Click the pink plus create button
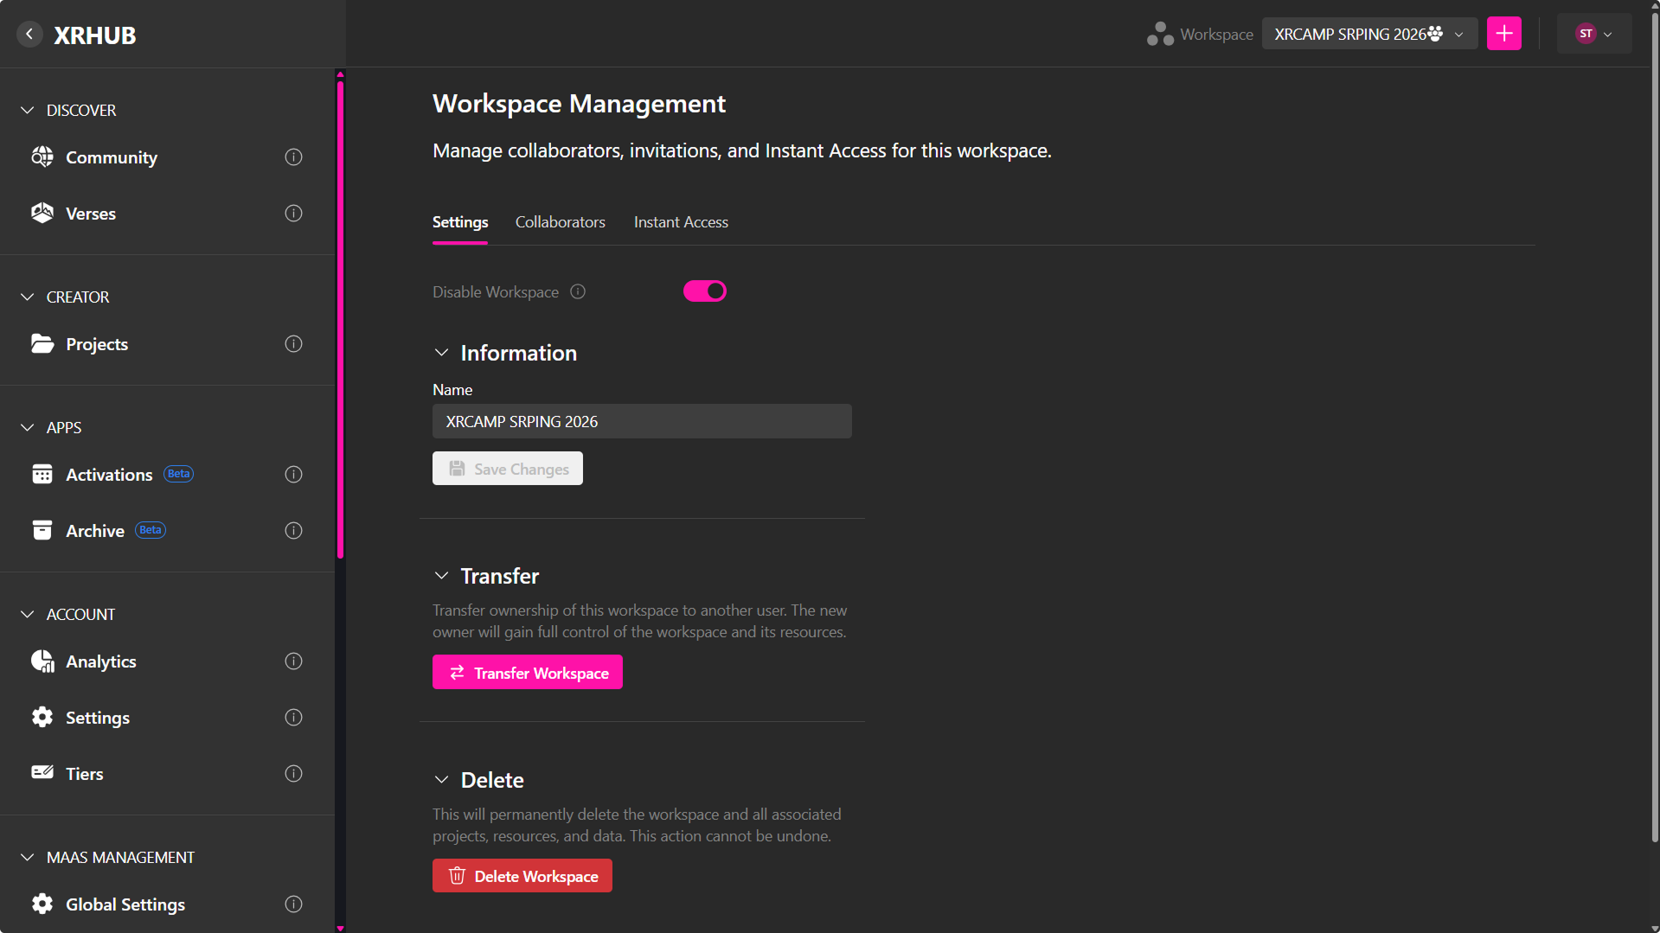Screen dimensions: 1660x933 click(x=1503, y=34)
